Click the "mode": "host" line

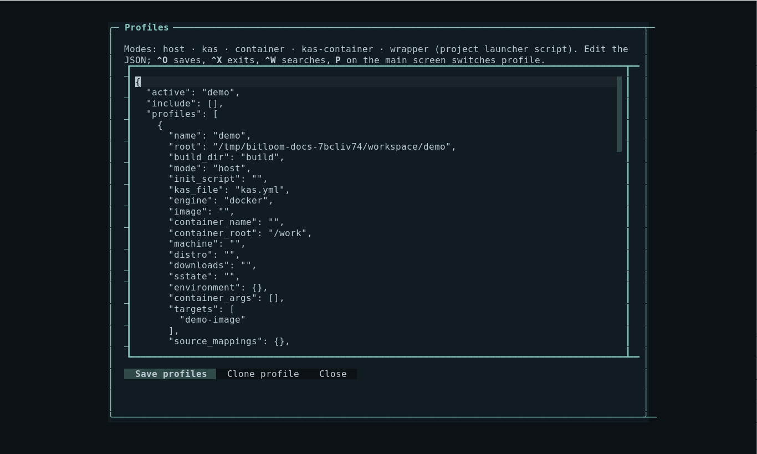pos(210,169)
